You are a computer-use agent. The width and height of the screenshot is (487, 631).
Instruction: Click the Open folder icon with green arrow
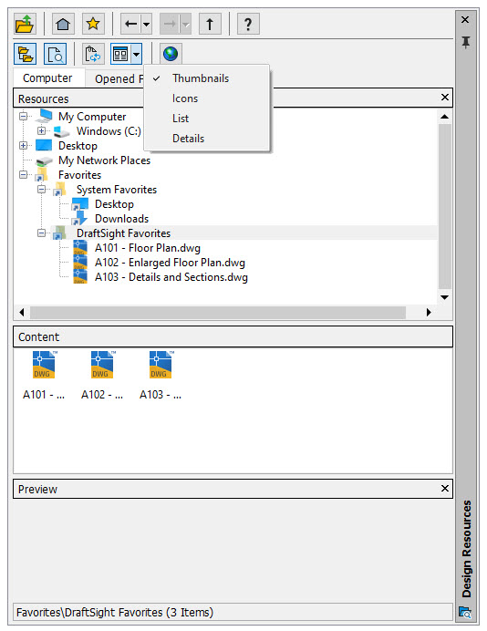point(25,24)
